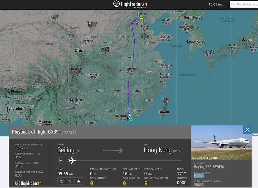258x188 pixels.
Task: Click the Beijing origin map pin
Action: point(142,15)
